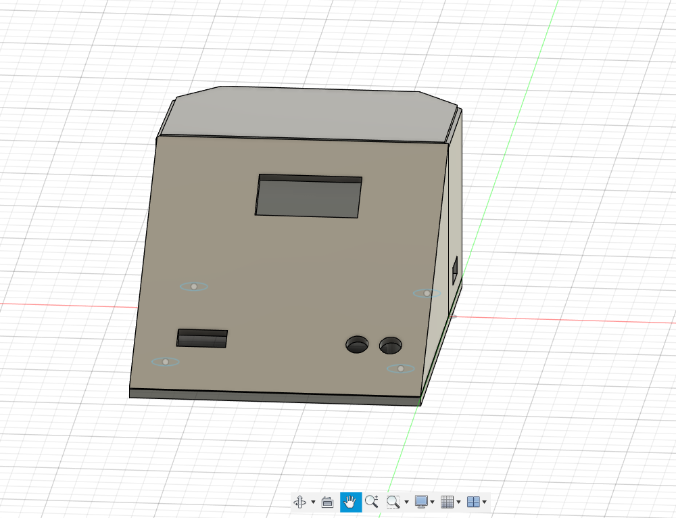
Task: Open the Orbit type dropdown arrow
Action: click(x=313, y=502)
